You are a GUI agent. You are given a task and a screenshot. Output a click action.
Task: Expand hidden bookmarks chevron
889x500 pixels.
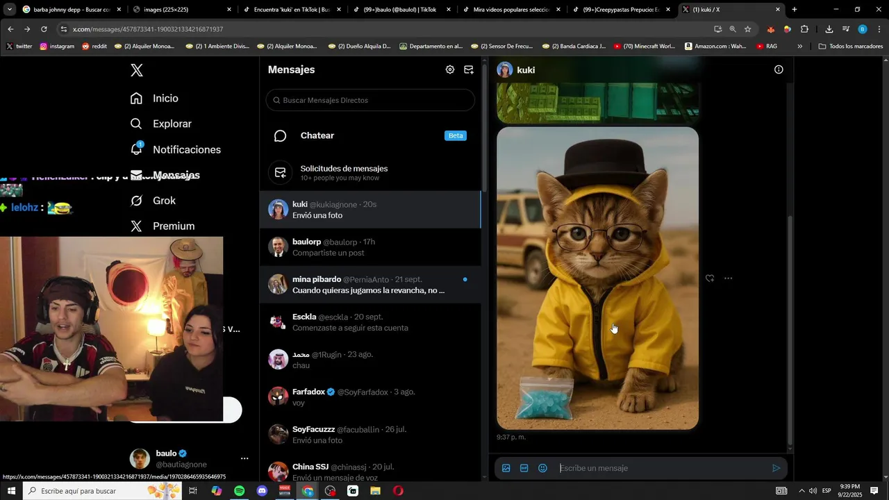800,47
